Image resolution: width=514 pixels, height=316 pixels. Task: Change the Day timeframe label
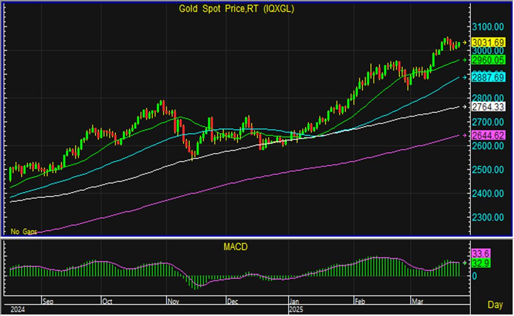[x=495, y=305]
